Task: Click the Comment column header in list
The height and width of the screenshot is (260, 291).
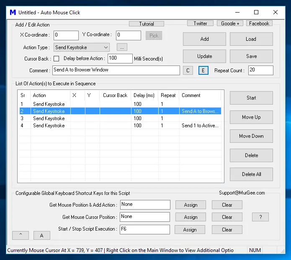Action: point(199,95)
